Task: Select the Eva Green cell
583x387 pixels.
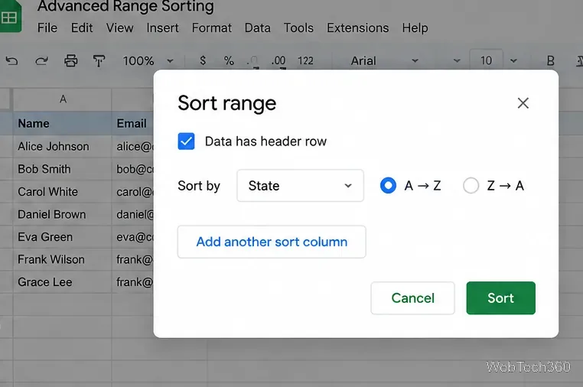Action: click(x=63, y=237)
